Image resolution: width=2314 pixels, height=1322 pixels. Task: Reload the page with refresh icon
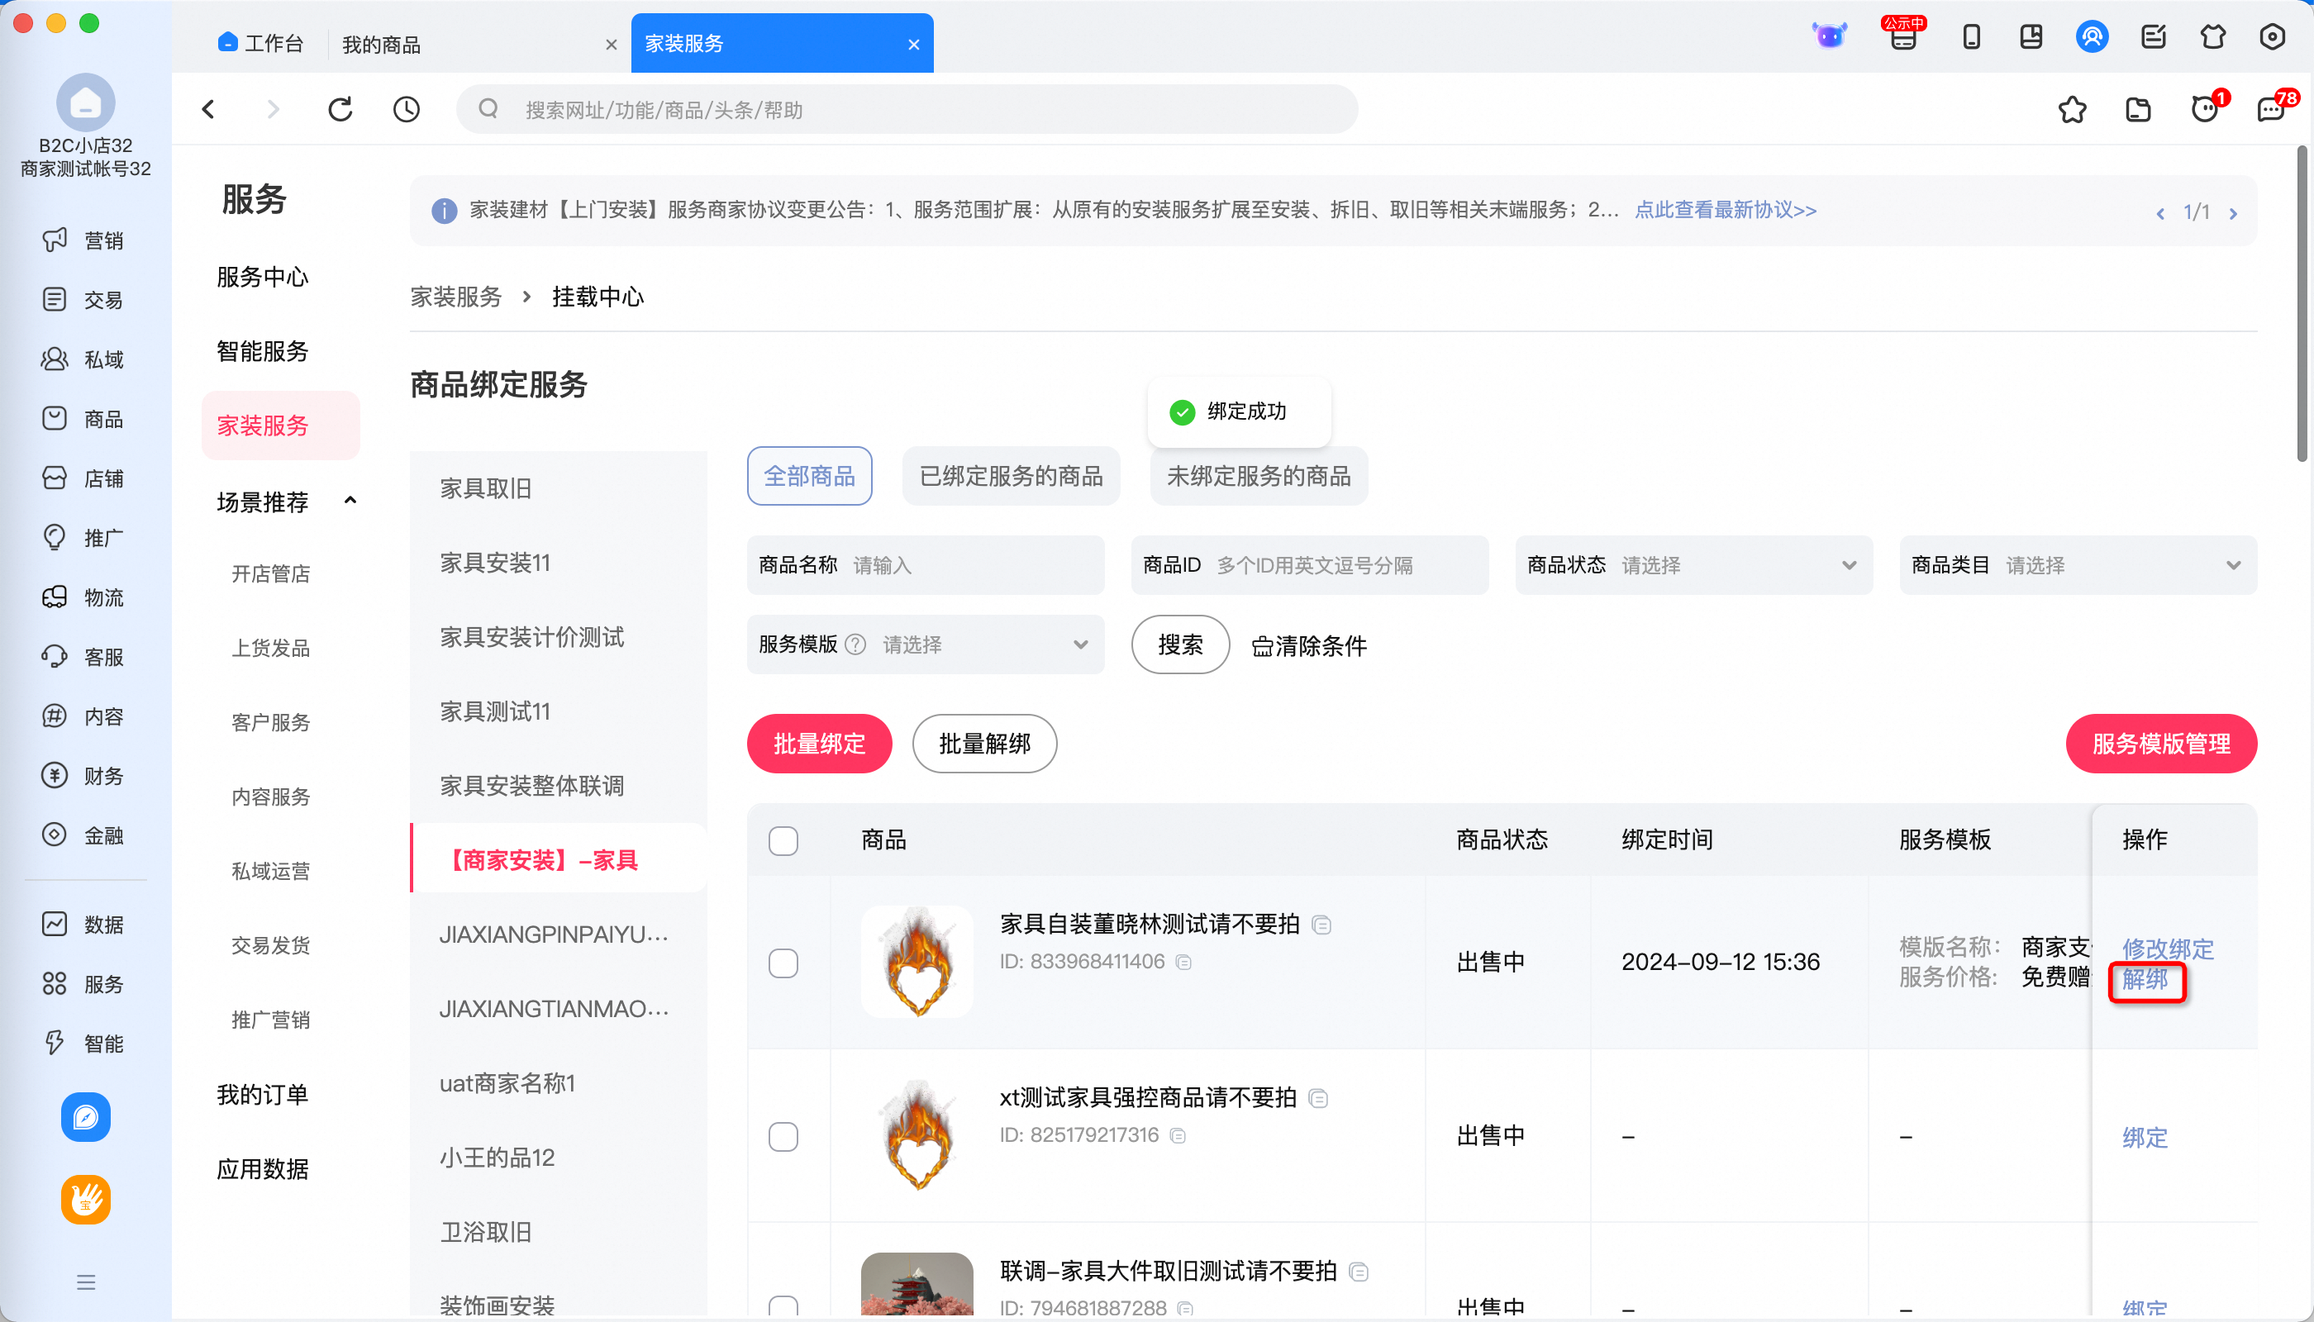(340, 110)
